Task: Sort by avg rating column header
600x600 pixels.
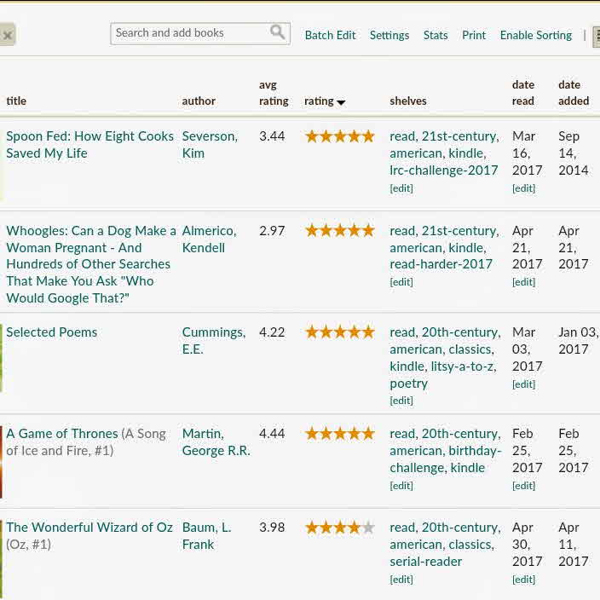Action: [x=274, y=93]
